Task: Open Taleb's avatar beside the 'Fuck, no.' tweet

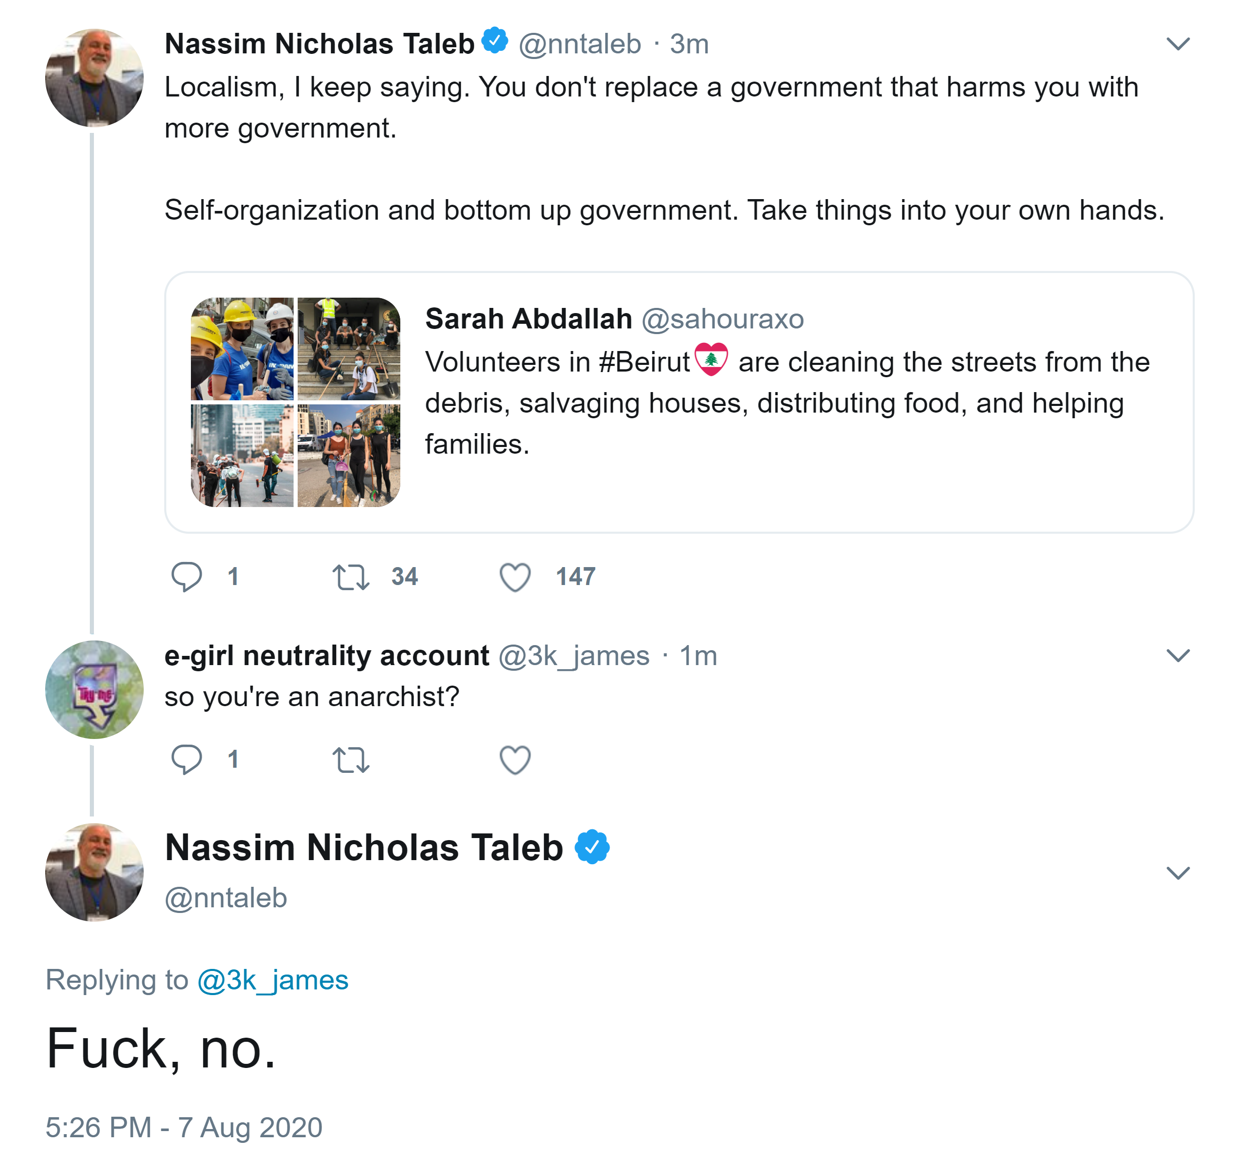Action: [x=94, y=872]
